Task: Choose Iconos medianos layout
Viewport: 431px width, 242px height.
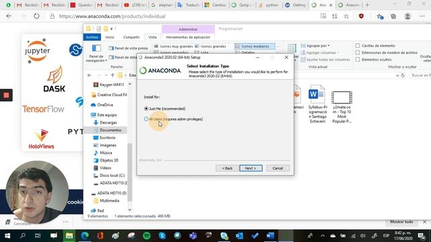Action: [x=255, y=46]
